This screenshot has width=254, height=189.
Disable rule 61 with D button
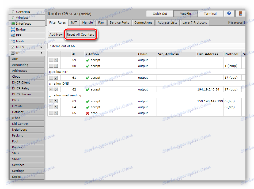[x=55, y=78]
